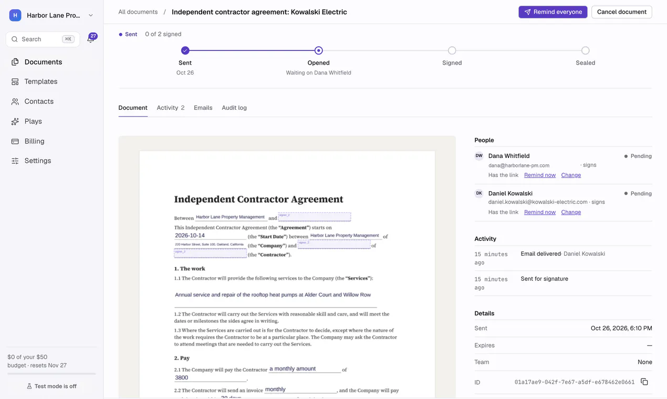
Task: Click Dana's email dana@harborlane-pm.com
Action: pos(519,165)
